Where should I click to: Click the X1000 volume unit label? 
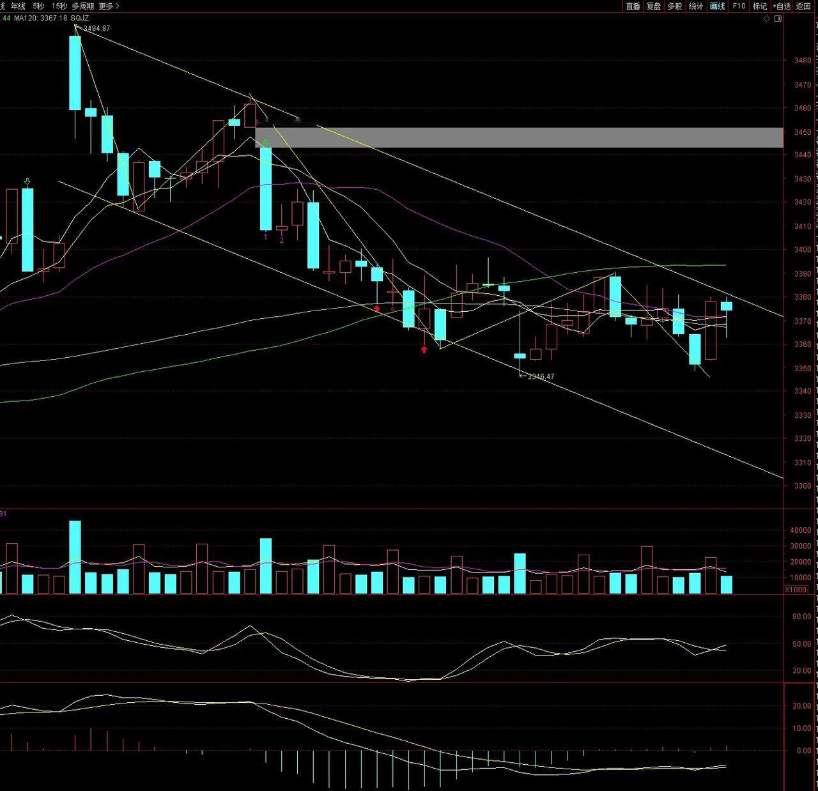pos(796,590)
